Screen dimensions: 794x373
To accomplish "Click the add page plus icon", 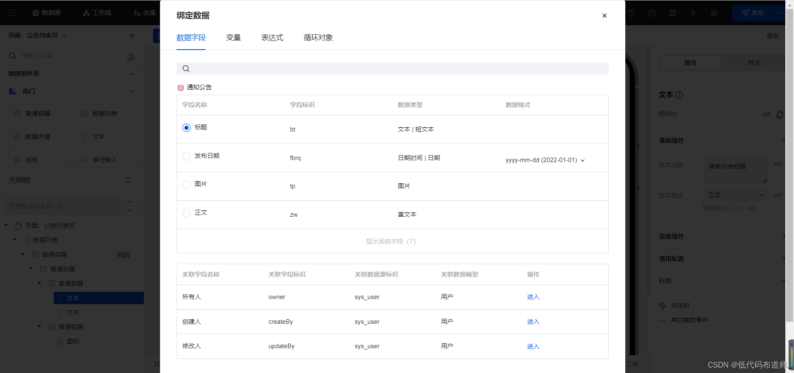I will (132, 36).
